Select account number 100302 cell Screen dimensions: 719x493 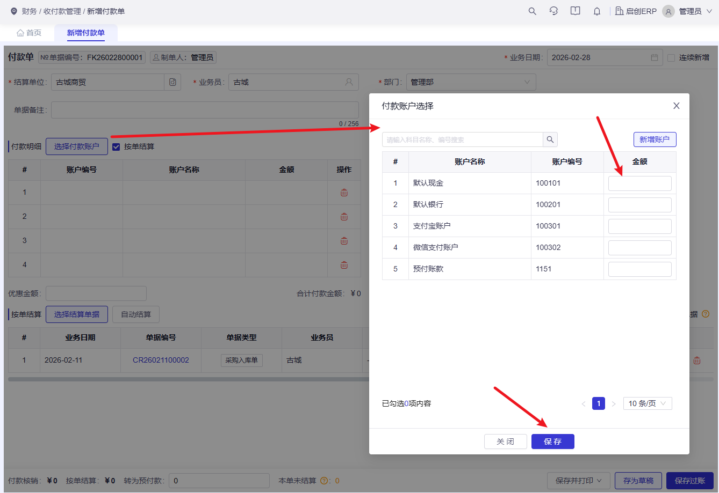567,248
